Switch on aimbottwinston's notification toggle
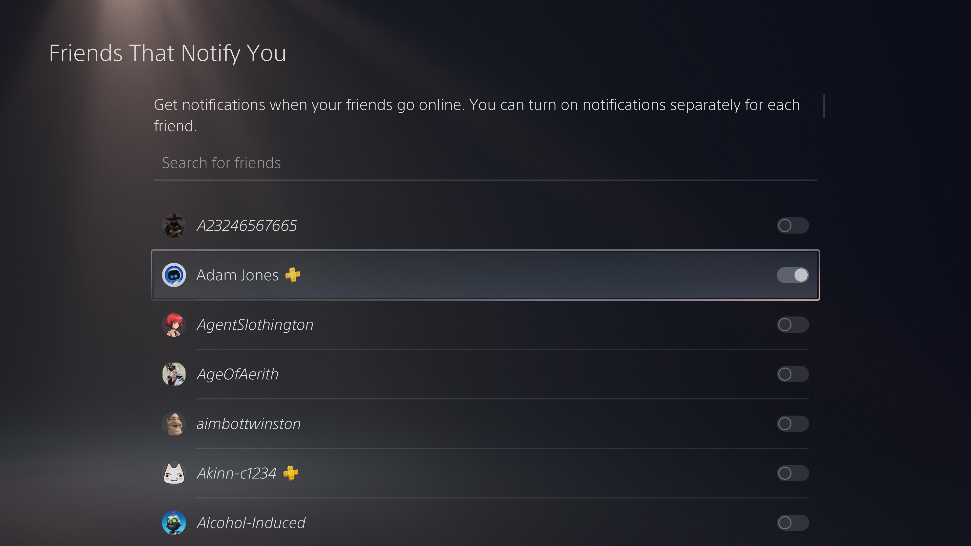This screenshot has height=546, width=971. click(x=792, y=424)
